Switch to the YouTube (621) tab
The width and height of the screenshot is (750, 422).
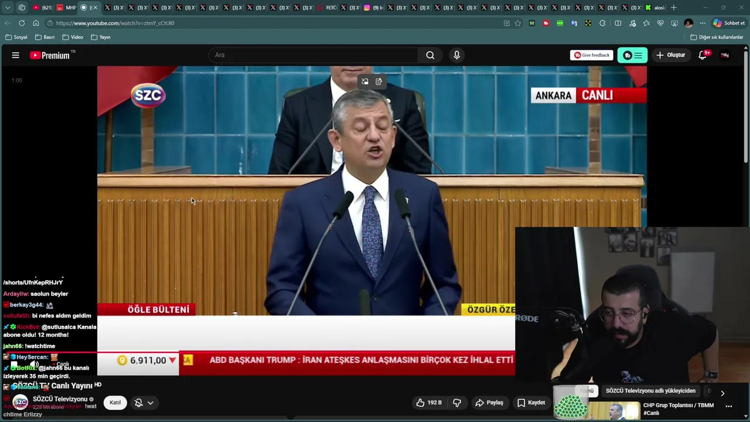(42, 8)
